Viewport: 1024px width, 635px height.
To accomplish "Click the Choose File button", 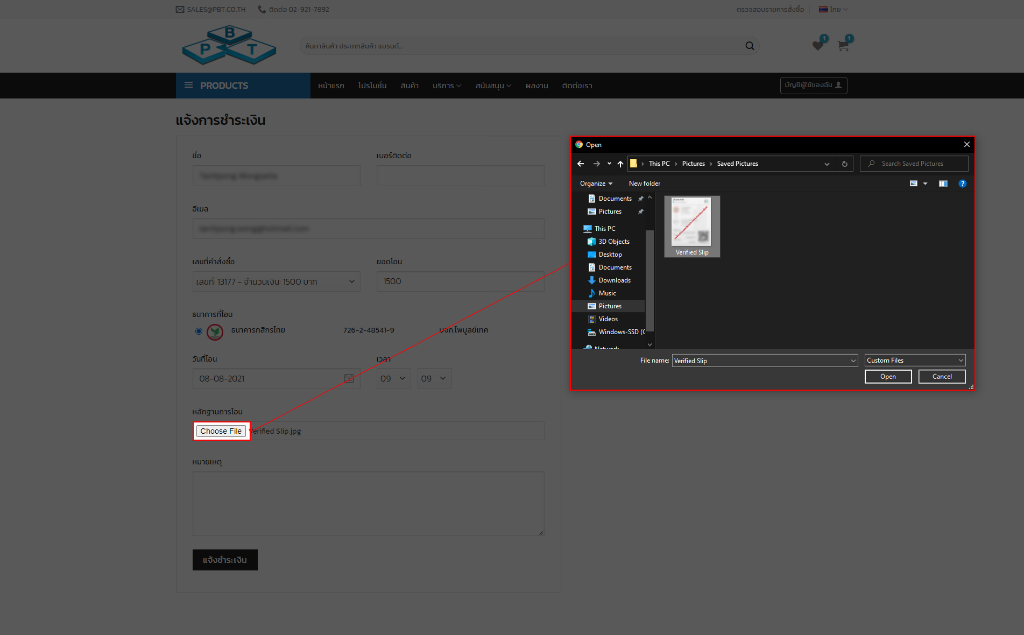I will 221,431.
